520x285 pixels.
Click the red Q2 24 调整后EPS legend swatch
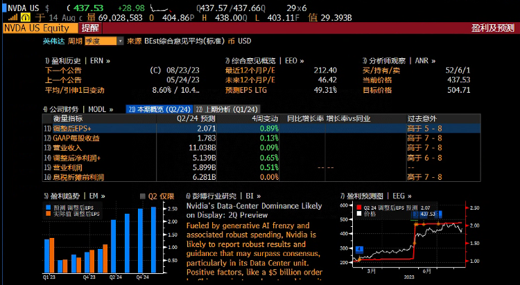[359, 208]
